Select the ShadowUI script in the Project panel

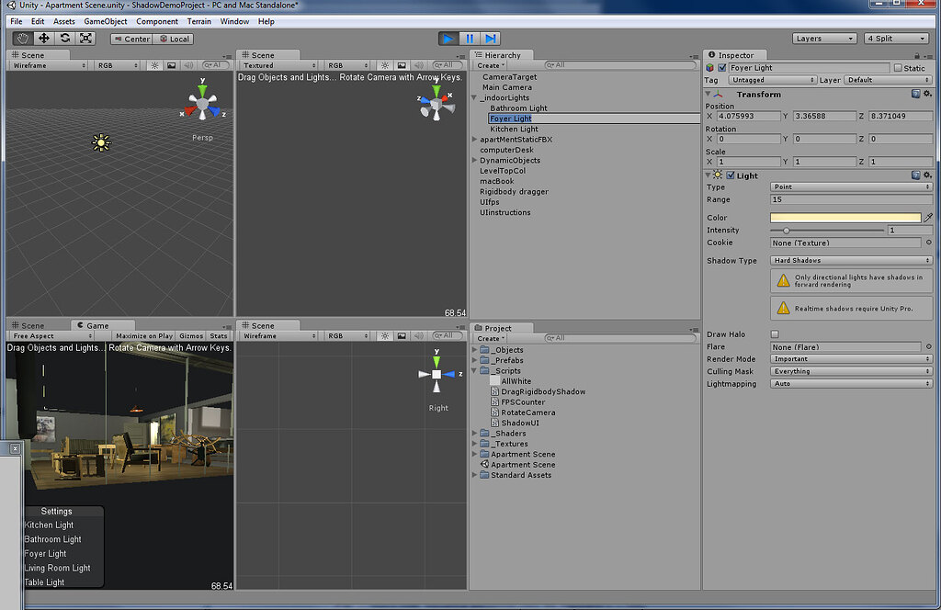516,423
